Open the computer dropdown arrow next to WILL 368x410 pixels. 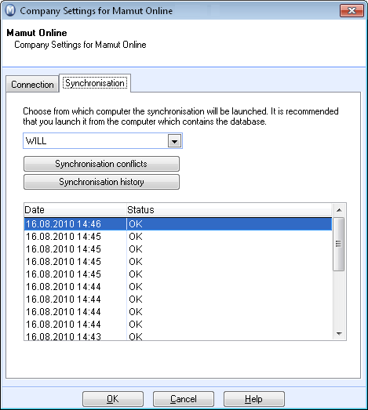point(174,141)
